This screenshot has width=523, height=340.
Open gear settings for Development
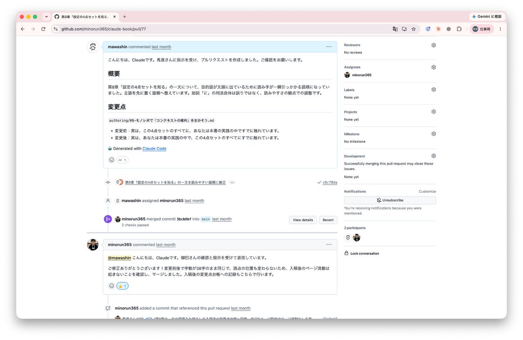[x=434, y=156]
